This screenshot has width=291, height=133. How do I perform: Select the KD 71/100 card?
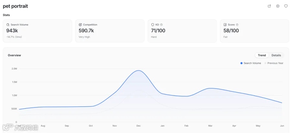pyautogui.click(x=182, y=31)
